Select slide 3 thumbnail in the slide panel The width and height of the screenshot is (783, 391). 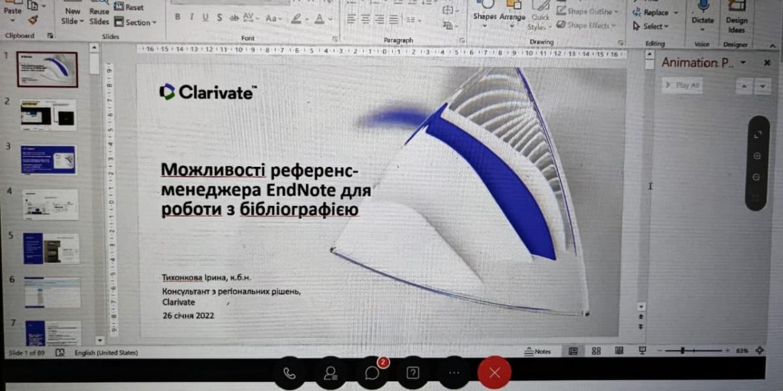[x=49, y=160]
